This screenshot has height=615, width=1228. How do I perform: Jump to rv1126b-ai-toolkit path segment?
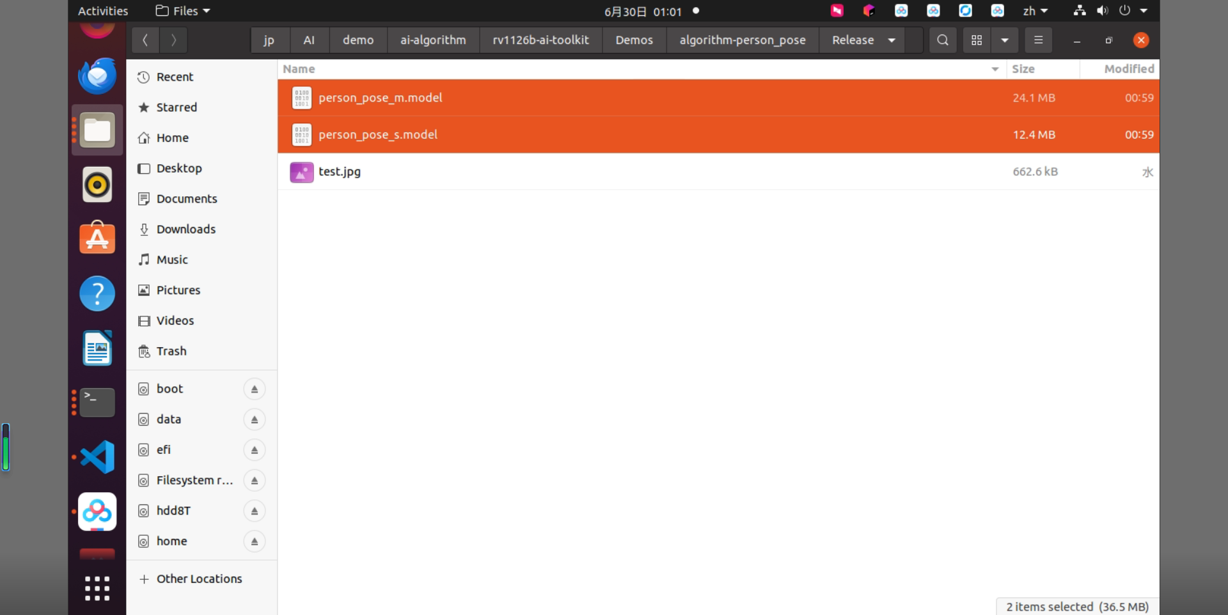coord(540,40)
